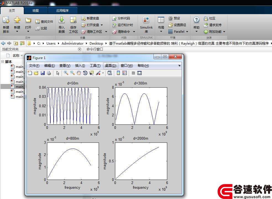Toggle the Zoom Out tool in Figure 1
This screenshot has width=272, height=199.
point(72,73)
